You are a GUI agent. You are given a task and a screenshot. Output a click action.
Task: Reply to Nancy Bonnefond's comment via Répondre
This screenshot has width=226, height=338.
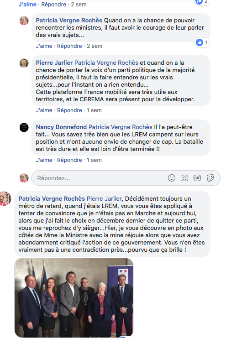click(x=69, y=160)
